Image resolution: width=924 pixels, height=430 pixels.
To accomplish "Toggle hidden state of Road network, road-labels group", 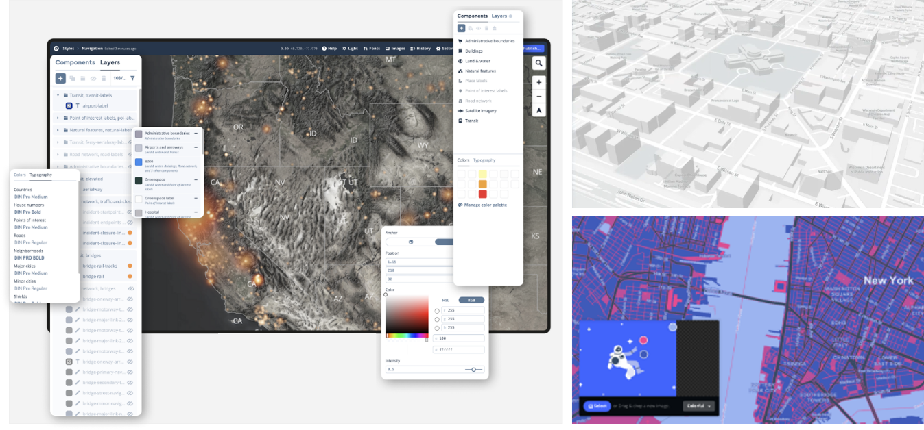I will (x=130, y=154).
